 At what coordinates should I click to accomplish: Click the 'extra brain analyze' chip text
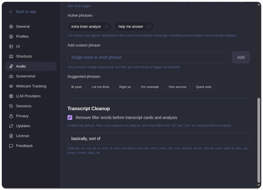click(x=86, y=27)
